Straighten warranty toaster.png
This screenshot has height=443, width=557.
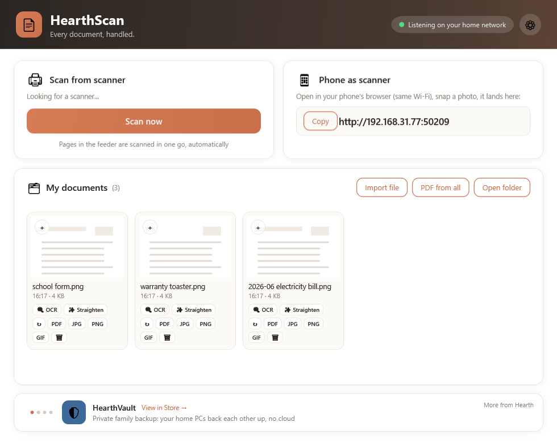tap(194, 310)
